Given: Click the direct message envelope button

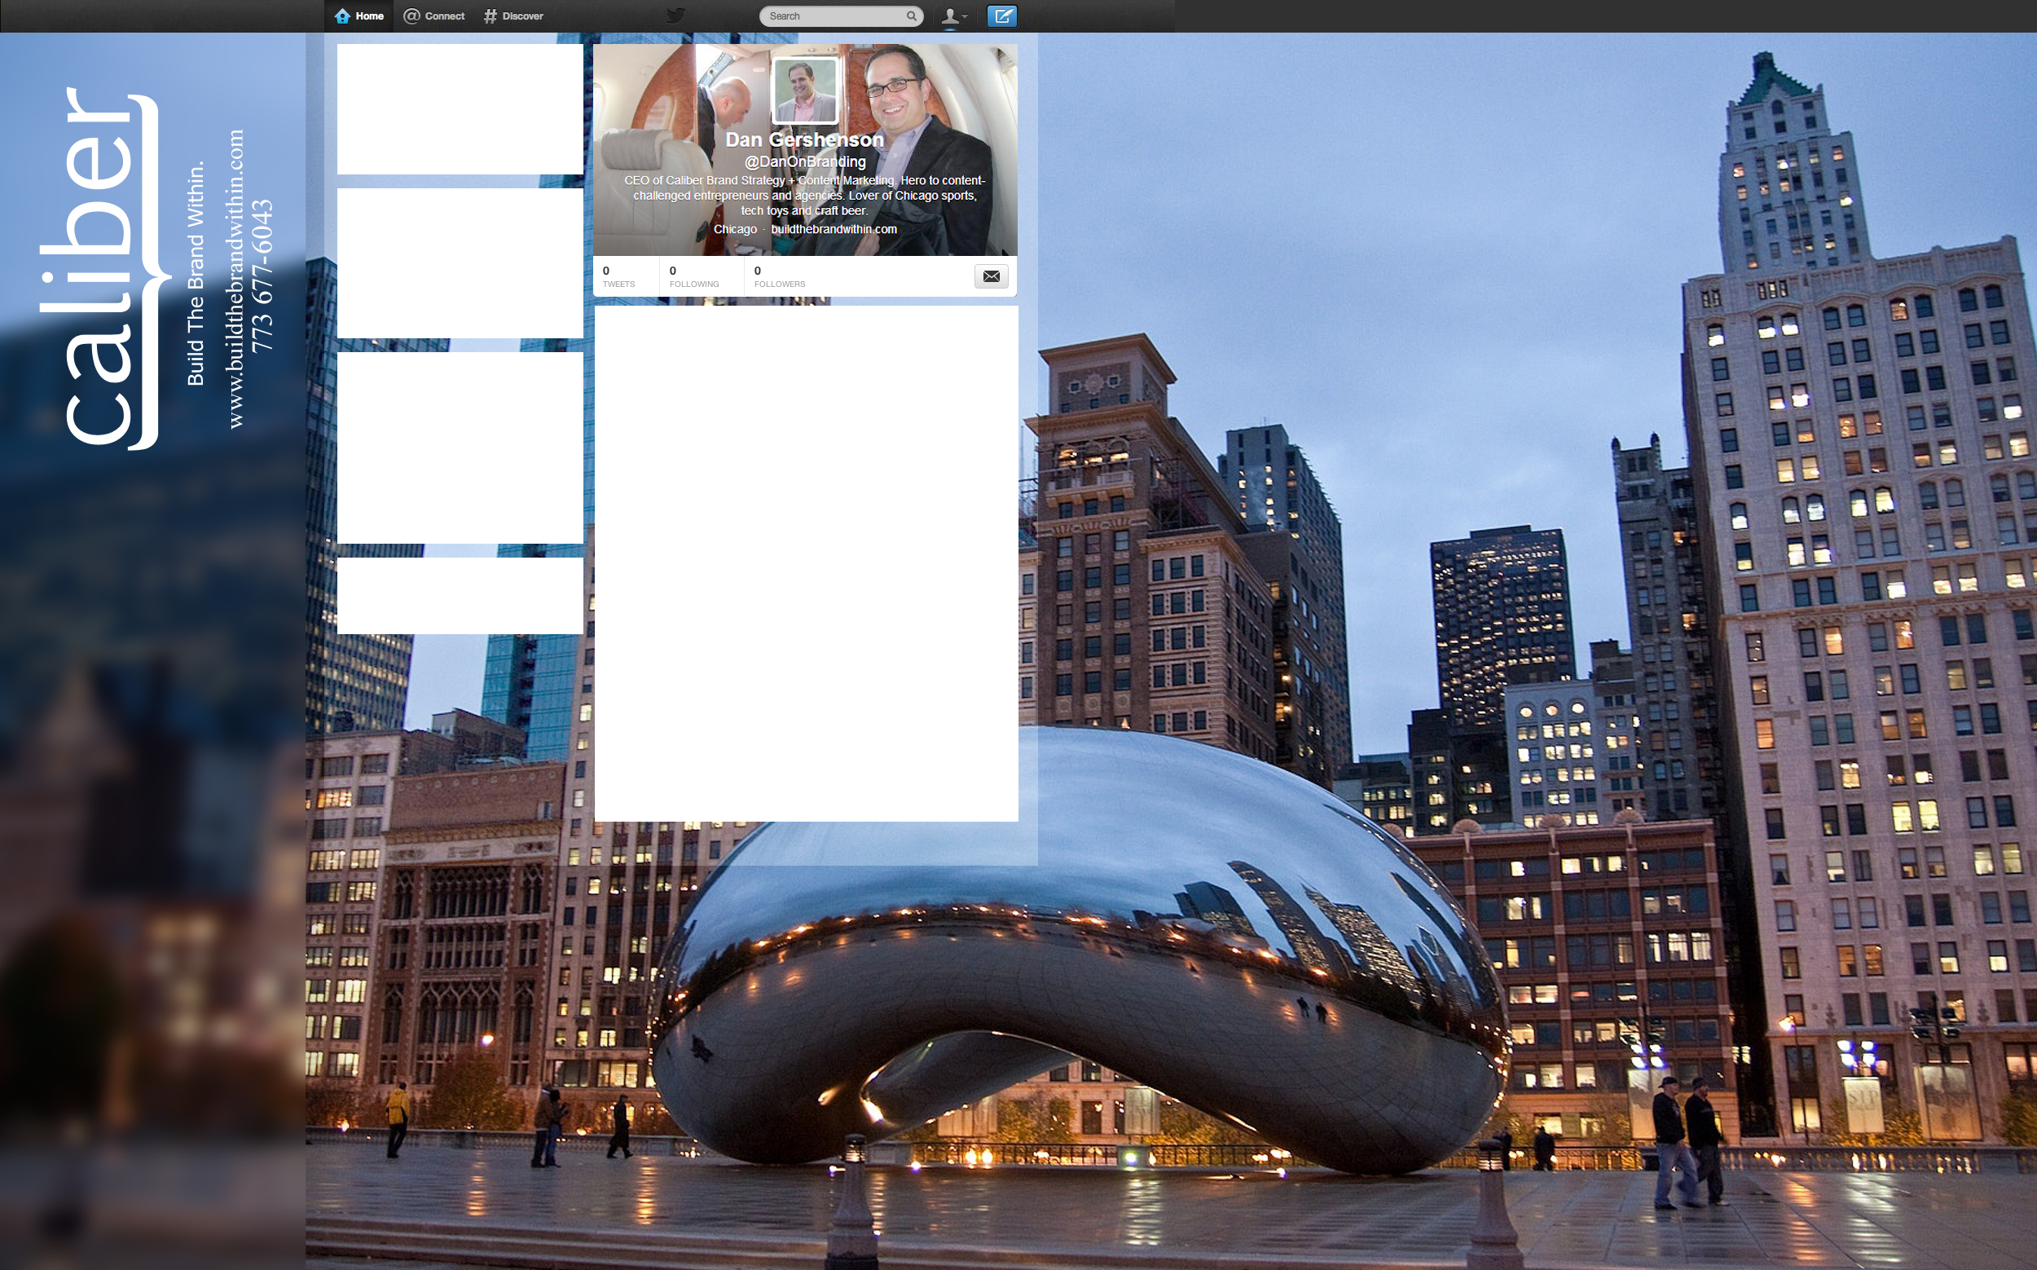Looking at the screenshot, I should coord(991,276).
